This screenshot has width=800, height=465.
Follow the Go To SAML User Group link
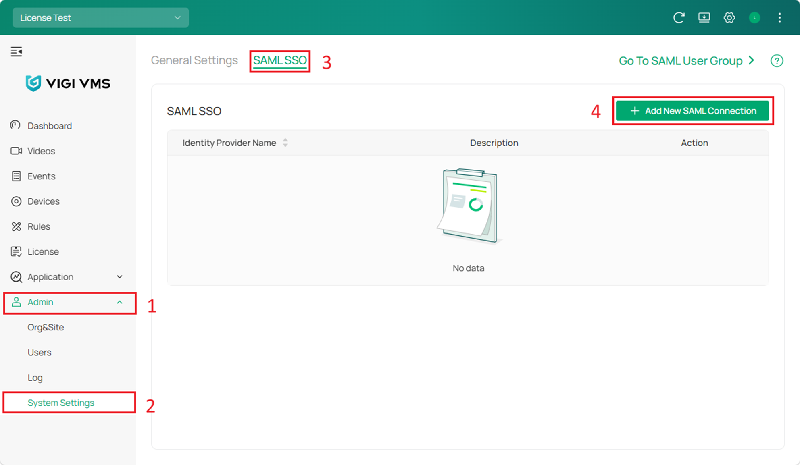click(x=681, y=61)
